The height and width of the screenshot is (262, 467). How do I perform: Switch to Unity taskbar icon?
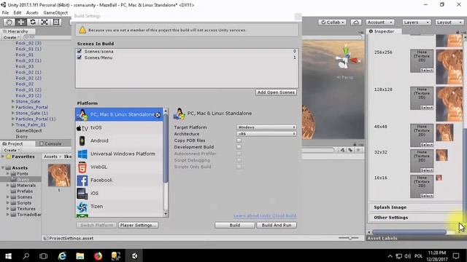pos(134,255)
